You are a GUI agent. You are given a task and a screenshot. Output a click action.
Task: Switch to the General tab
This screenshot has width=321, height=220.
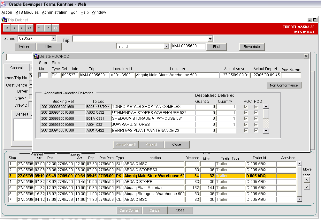click(x=16, y=68)
